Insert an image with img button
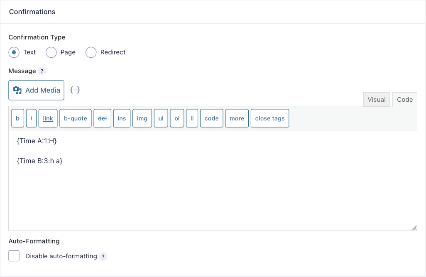The width and height of the screenshot is (426, 277). click(142, 118)
